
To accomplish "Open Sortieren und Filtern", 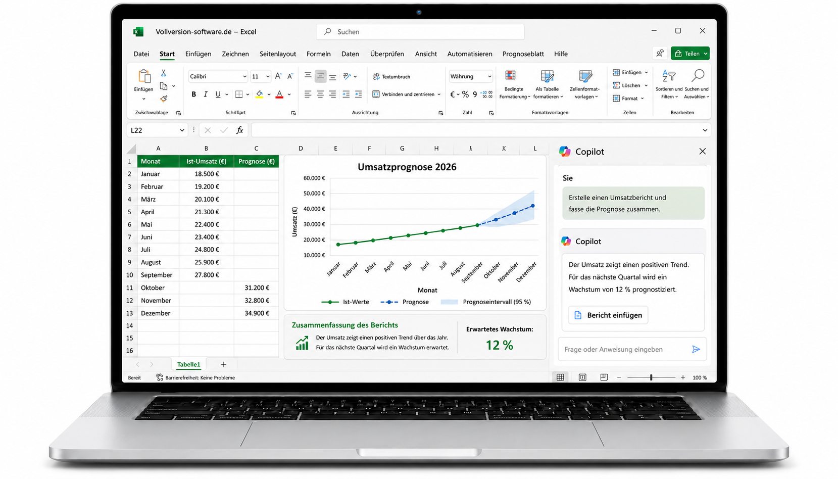I will 669,84.
